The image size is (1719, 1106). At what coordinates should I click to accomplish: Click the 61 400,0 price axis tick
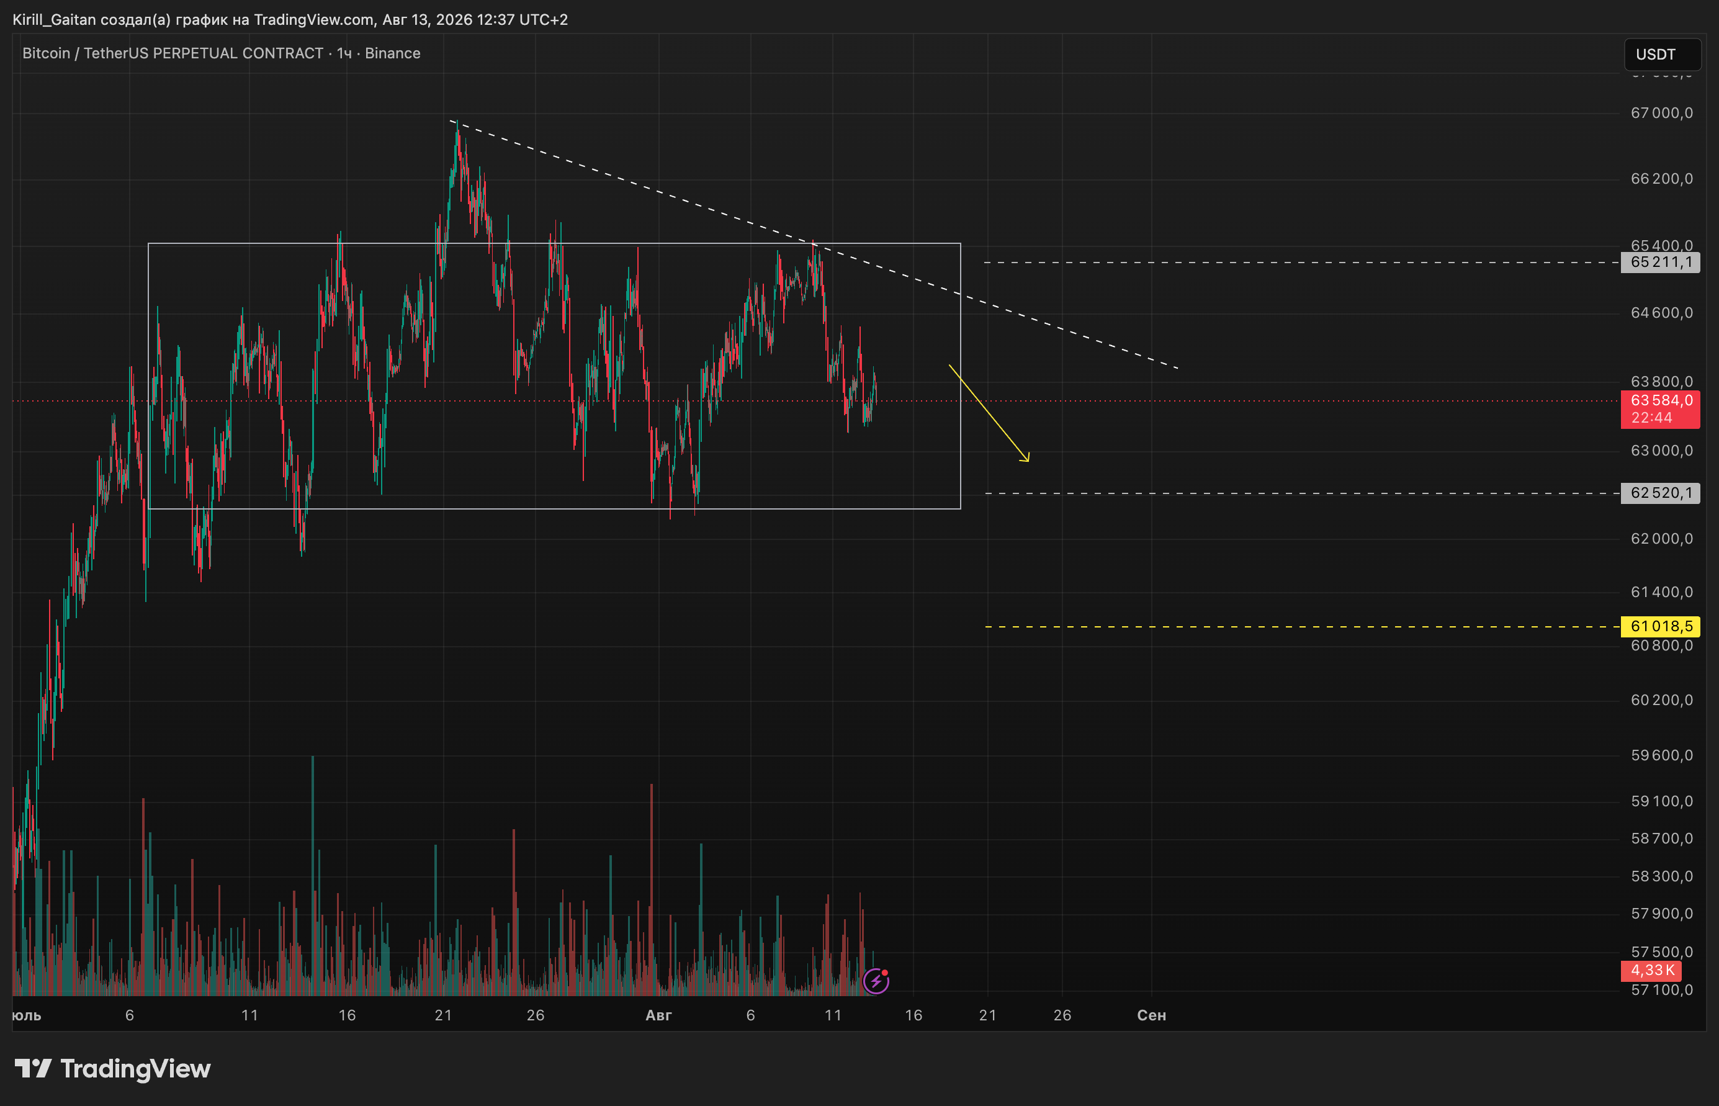[x=1661, y=591]
